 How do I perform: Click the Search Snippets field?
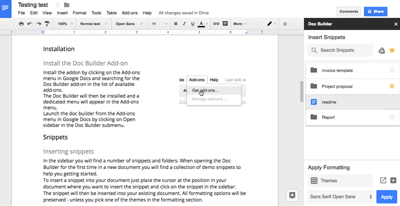pos(340,50)
